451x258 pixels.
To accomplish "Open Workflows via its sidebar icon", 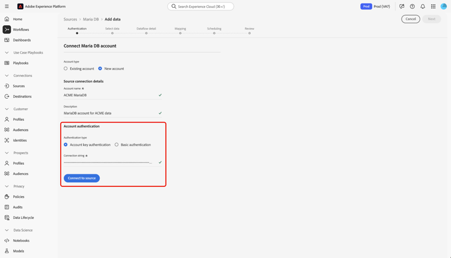I will click(7, 29).
